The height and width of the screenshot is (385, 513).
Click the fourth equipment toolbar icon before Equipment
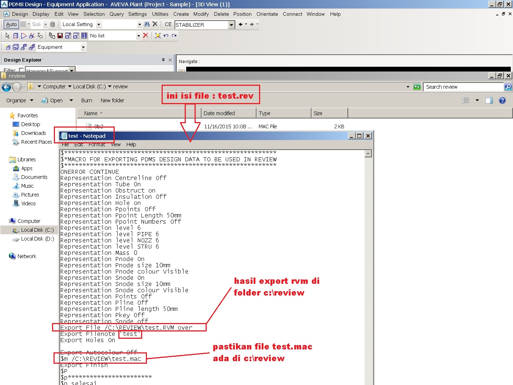pos(32,47)
